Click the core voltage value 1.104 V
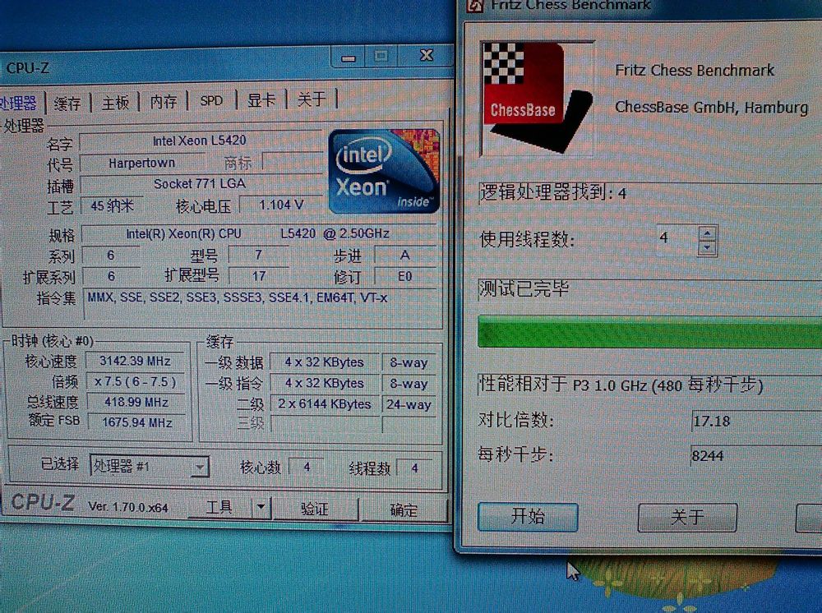 pos(281,205)
